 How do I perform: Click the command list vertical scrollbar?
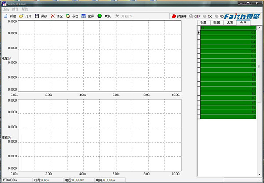[259, 66]
